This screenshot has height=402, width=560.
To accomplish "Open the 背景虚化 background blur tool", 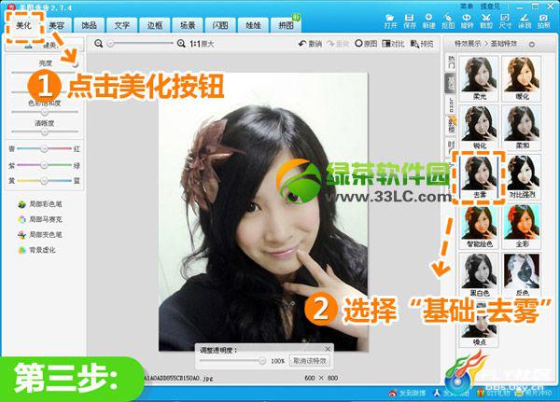I will pos(36,250).
